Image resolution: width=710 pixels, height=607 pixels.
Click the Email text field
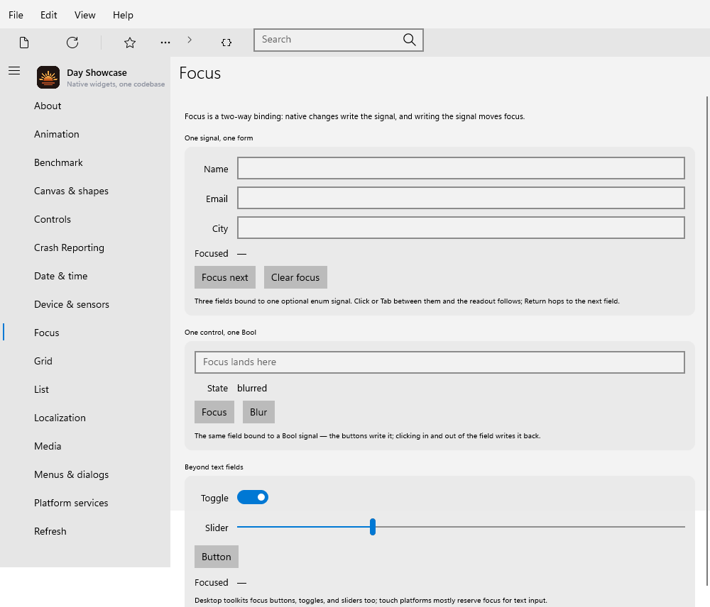coord(461,198)
